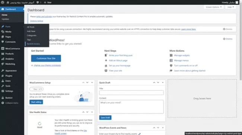Move WooCommerce Setup box down
The image size is (242, 135).
87,83
